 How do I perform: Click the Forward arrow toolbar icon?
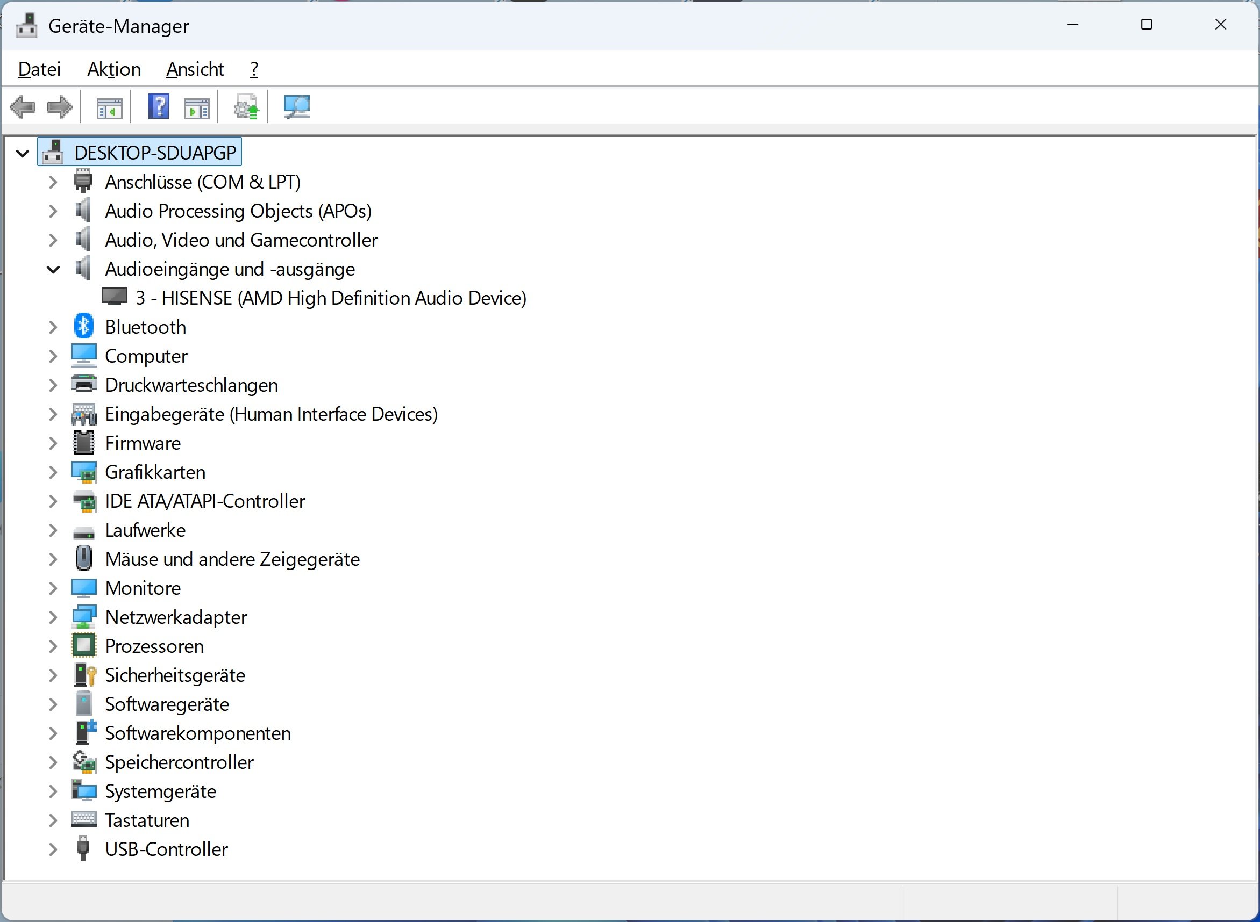pyautogui.click(x=59, y=106)
